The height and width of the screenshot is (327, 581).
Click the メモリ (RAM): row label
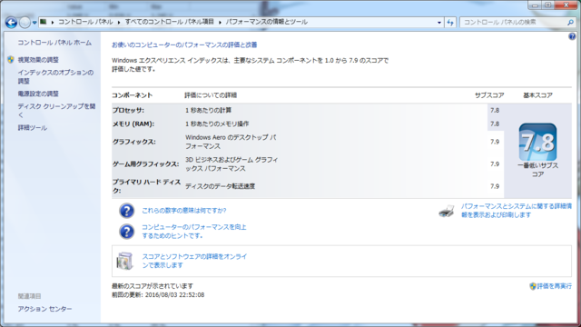pyautogui.click(x=133, y=124)
